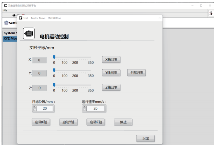Select XYZ Move item in left list
The width and height of the screenshot is (217, 147).
10,39
